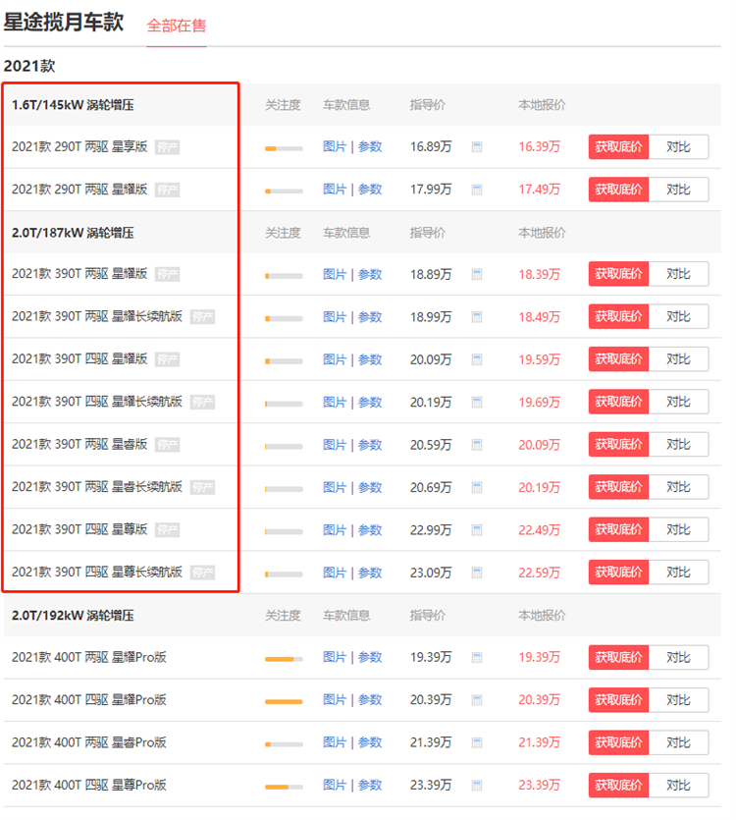Open model 2021款 390T 四驱 星尊版

point(79,529)
